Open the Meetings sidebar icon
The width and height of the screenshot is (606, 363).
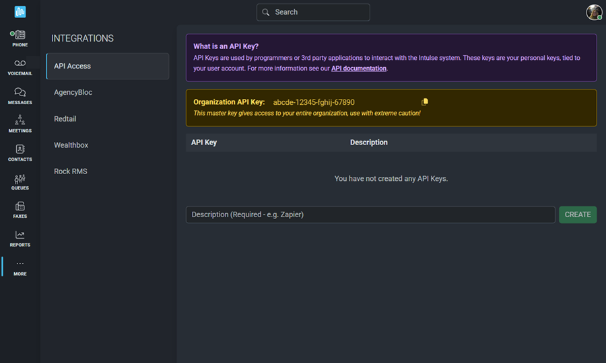[20, 120]
